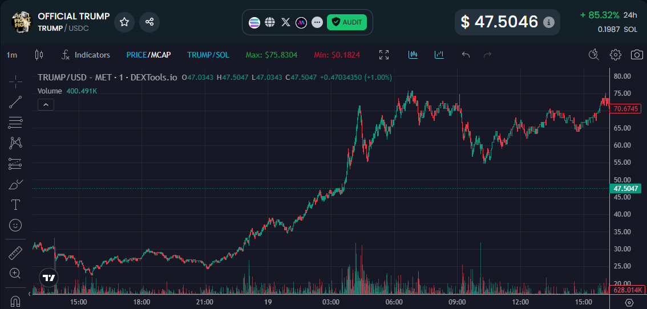Open chart settings gear

(616, 55)
